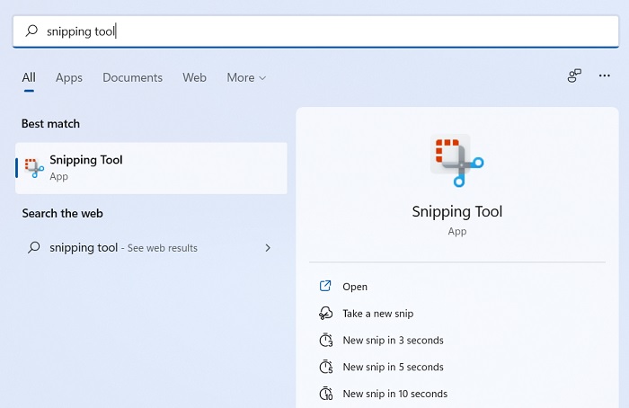Click the Snipping Tool icon in Best match
The height and width of the screenshot is (408, 629).
pyautogui.click(x=34, y=168)
